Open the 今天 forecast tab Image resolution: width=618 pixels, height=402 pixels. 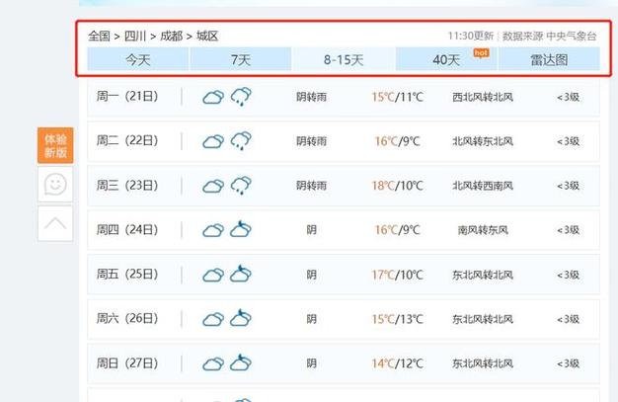coord(138,59)
